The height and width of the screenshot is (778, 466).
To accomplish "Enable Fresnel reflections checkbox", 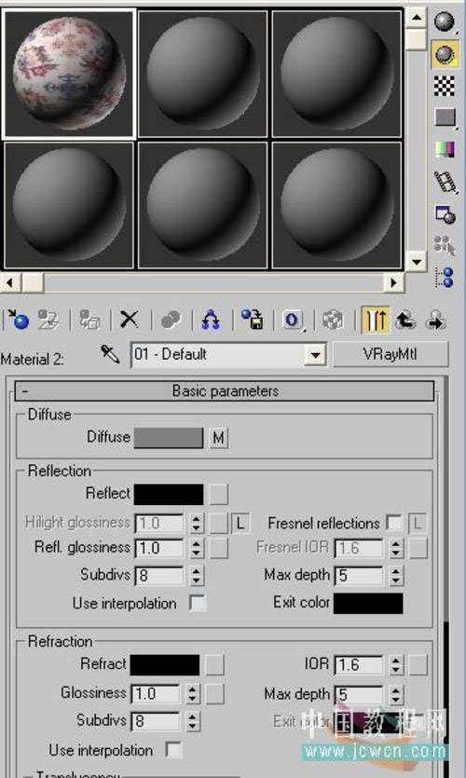I will [x=394, y=523].
